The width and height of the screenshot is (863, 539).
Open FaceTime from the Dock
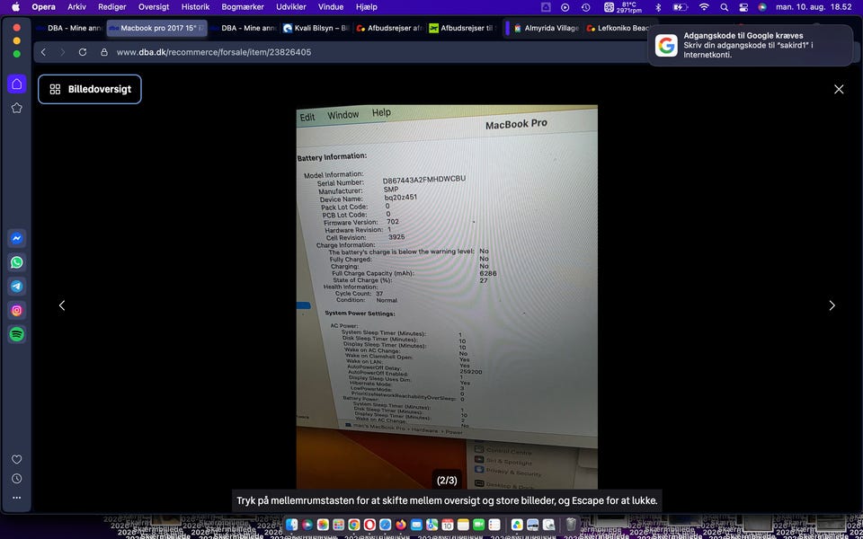[x=479, y=525]
